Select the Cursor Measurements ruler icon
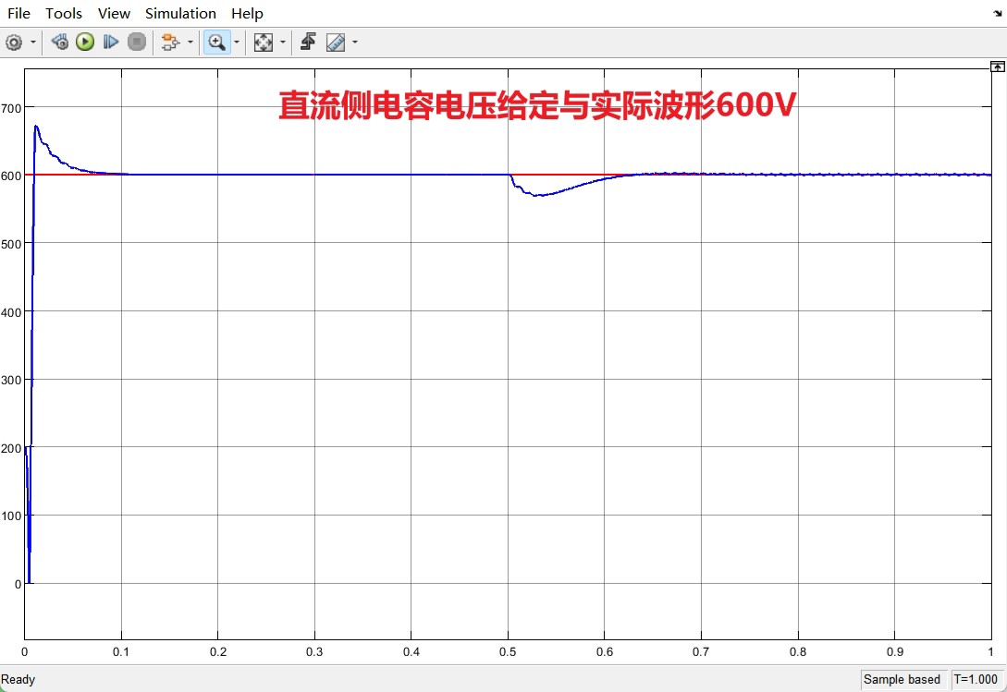1007x692 pixels. pyautogui.click(x=334, y=42)
